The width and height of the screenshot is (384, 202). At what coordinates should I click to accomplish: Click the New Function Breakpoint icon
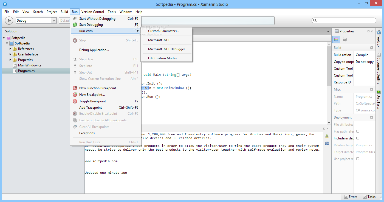click(75, 88)
